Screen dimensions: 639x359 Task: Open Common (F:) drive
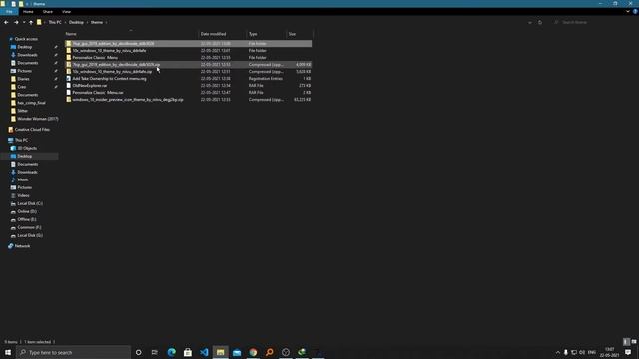(x=29, y=228)
